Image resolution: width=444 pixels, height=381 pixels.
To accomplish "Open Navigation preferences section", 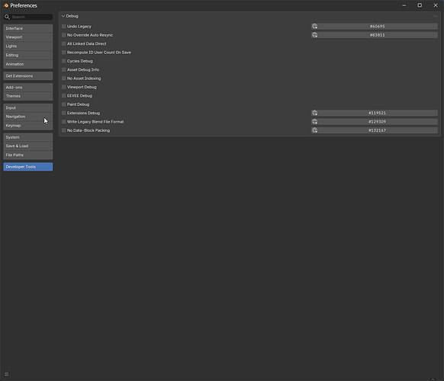I will tap(28, 117).
